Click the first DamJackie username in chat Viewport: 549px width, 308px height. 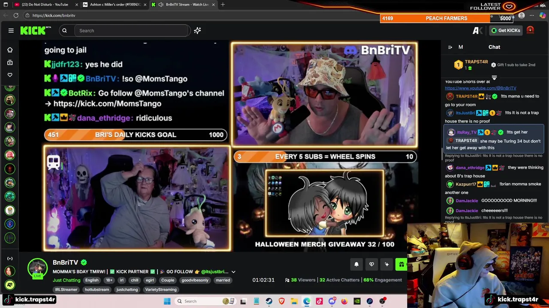466,201
